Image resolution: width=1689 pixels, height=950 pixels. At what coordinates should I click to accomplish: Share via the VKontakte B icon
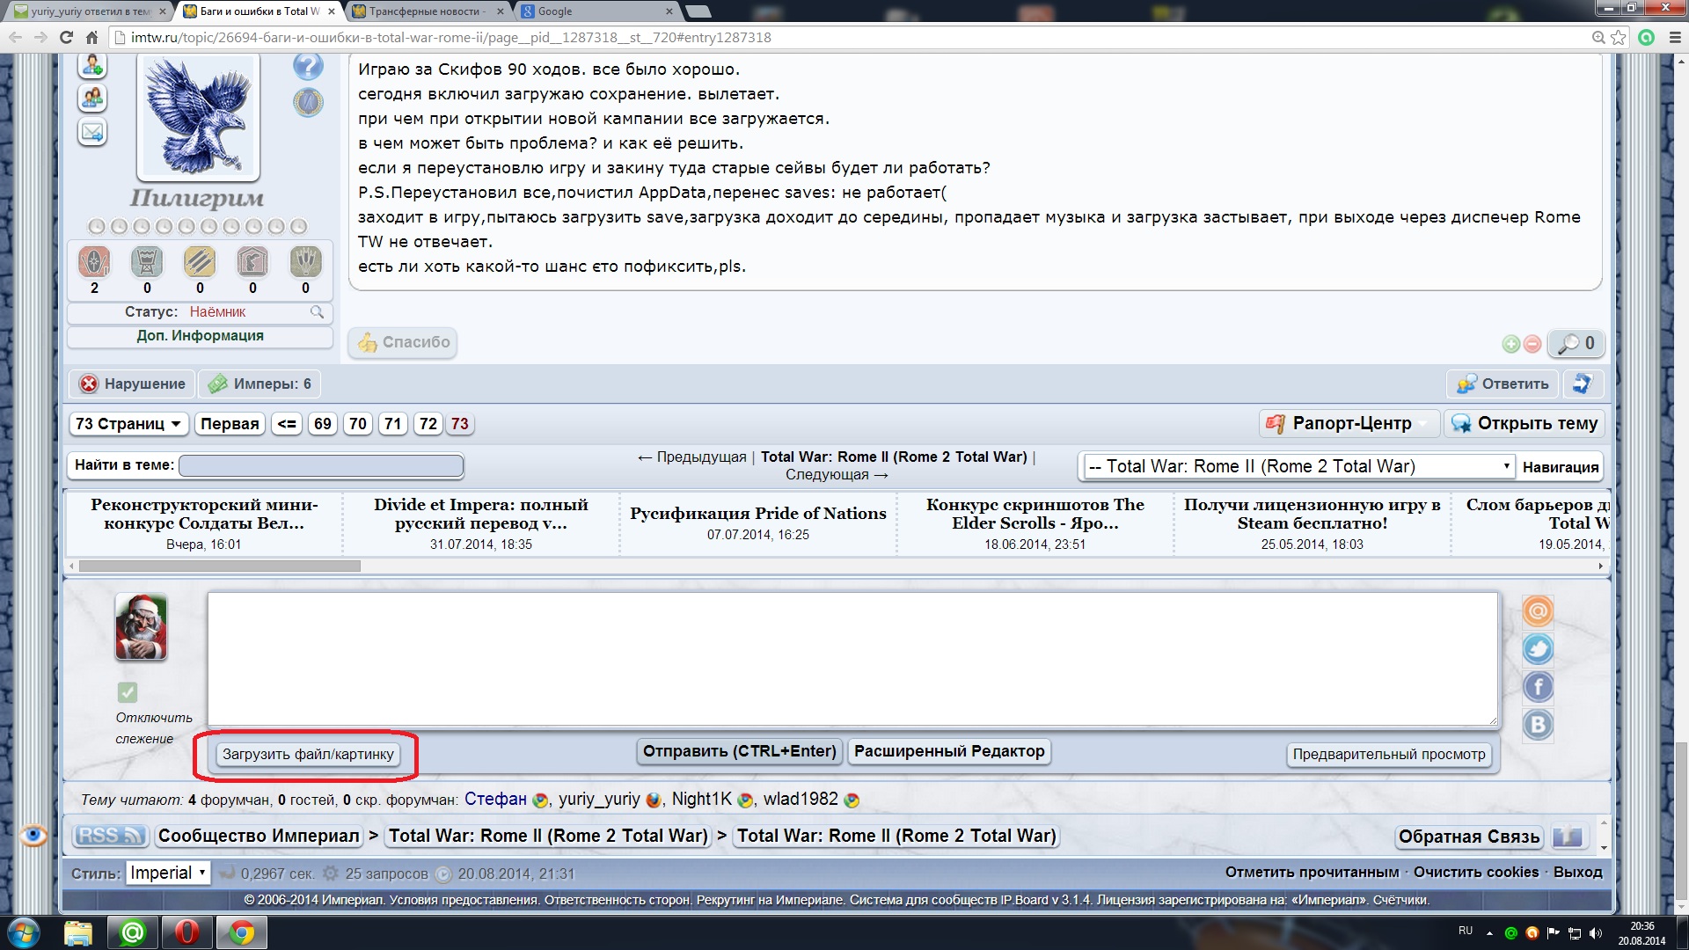[x=1538, y=725]
